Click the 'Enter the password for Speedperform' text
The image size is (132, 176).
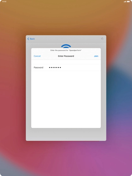66,50
